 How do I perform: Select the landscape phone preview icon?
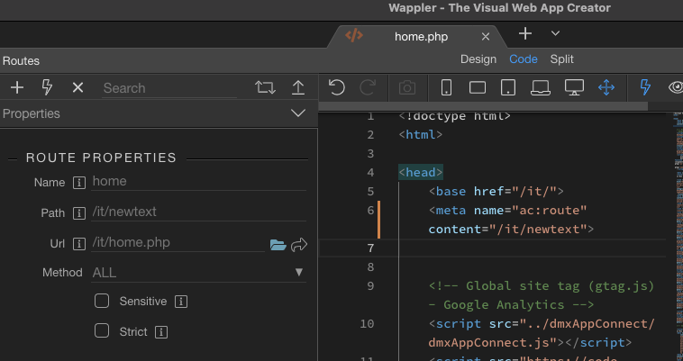[478, 87]
